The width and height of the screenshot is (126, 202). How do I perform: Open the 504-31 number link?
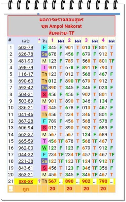click(26, 94)
